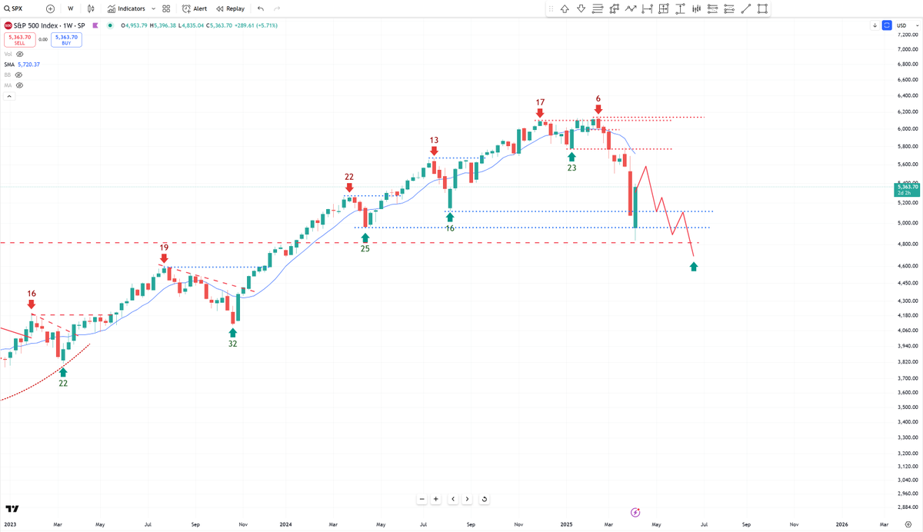Open the TradingView logo link
The height and width of the screenshot is (532, 923).
click(12, 509)
